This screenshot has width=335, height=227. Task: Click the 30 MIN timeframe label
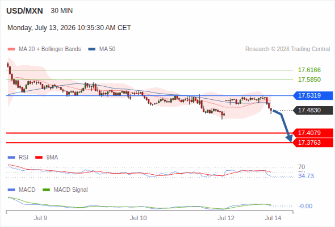click(62, 11)
